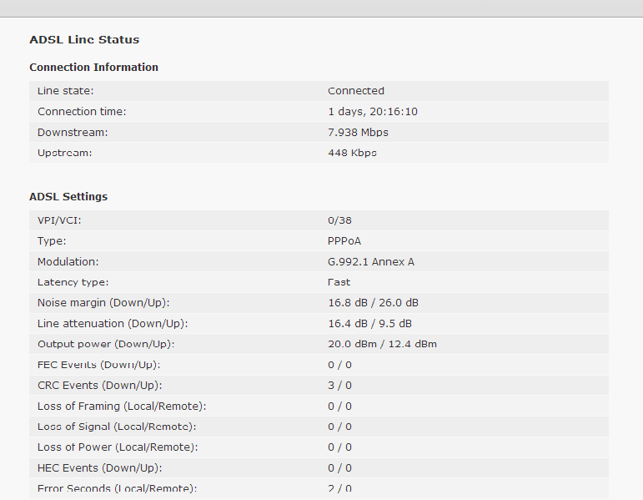
Task: Click the VPI/VCI value 0/38
Action: click(339, 220)
